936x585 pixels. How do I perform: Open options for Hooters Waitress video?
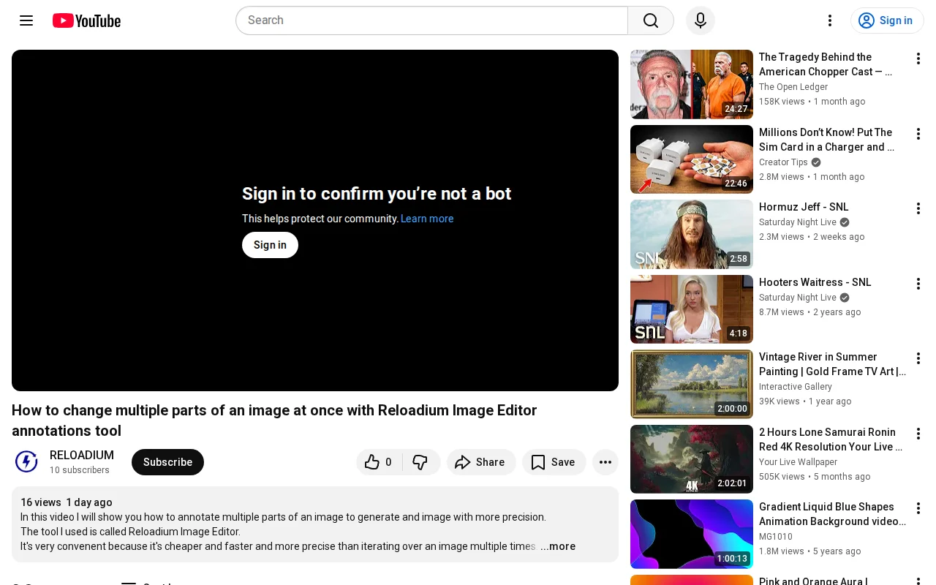click(918, 284)
